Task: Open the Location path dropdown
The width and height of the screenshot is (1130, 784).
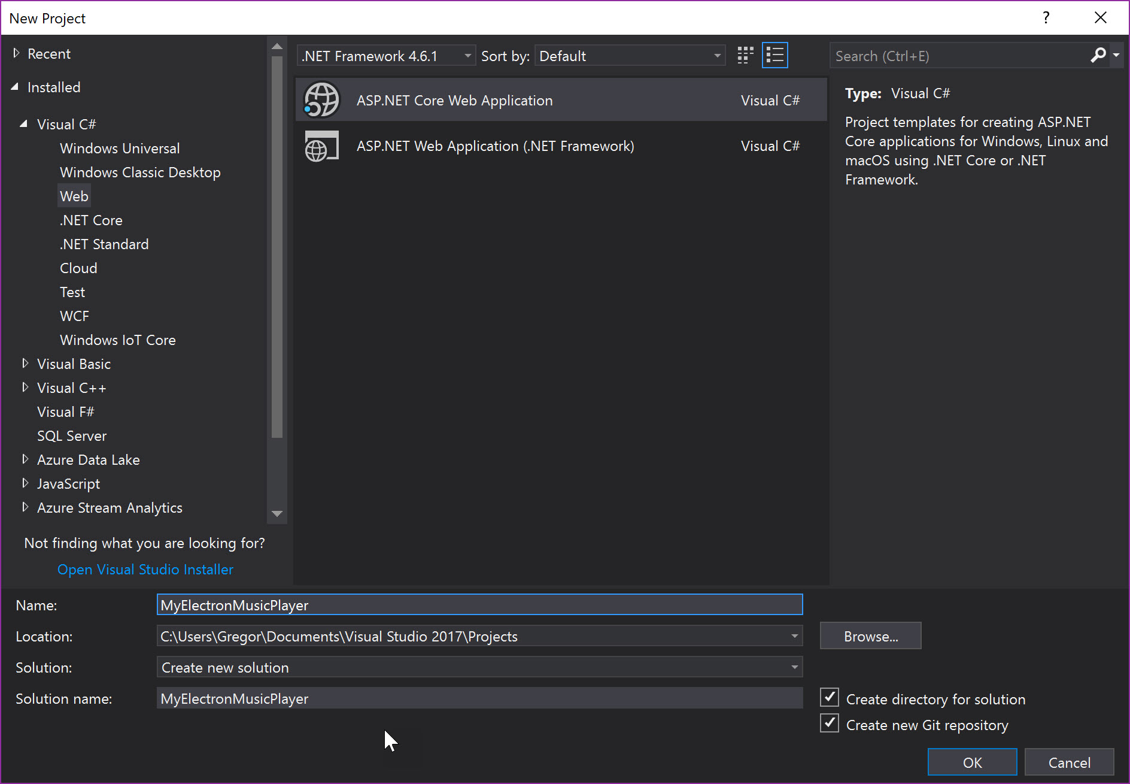Action: pyautogui.click(x=795, y=636)
